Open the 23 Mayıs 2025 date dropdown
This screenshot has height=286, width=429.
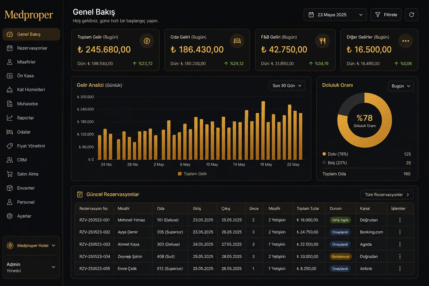(335, 15)
